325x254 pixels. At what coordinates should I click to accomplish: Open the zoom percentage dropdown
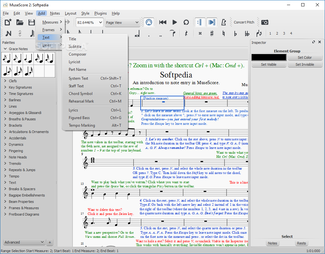[100, 22]
